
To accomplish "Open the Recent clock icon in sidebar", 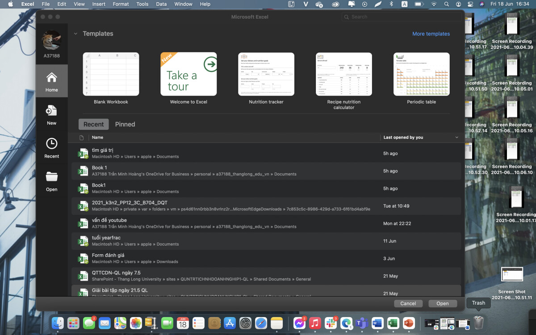I will 51,148.
